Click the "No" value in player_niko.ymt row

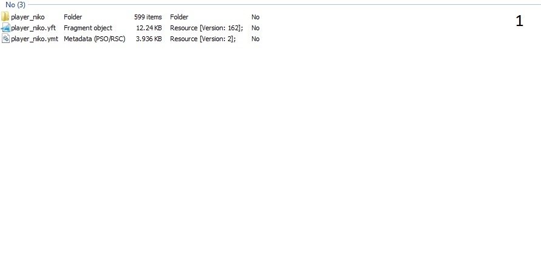click(x=255, y=39)
